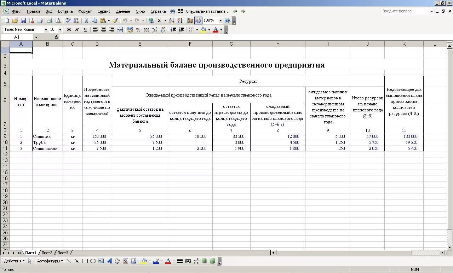The height and width of the screenshot is (273, 453).
Task: Increase decimal places
Action: [x=155, y=30]
